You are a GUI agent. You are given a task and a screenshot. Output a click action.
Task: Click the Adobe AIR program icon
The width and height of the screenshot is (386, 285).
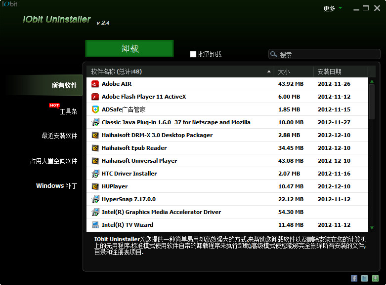click(x=95, y=84)
